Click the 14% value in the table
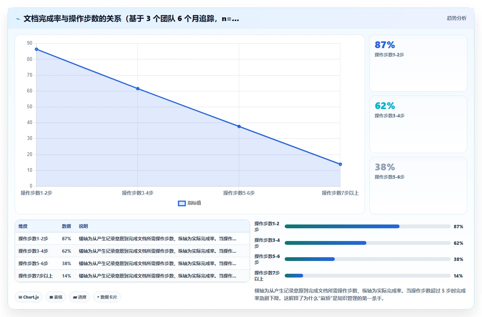The width and height of the screenshot is (482, 317). point(66,276)
